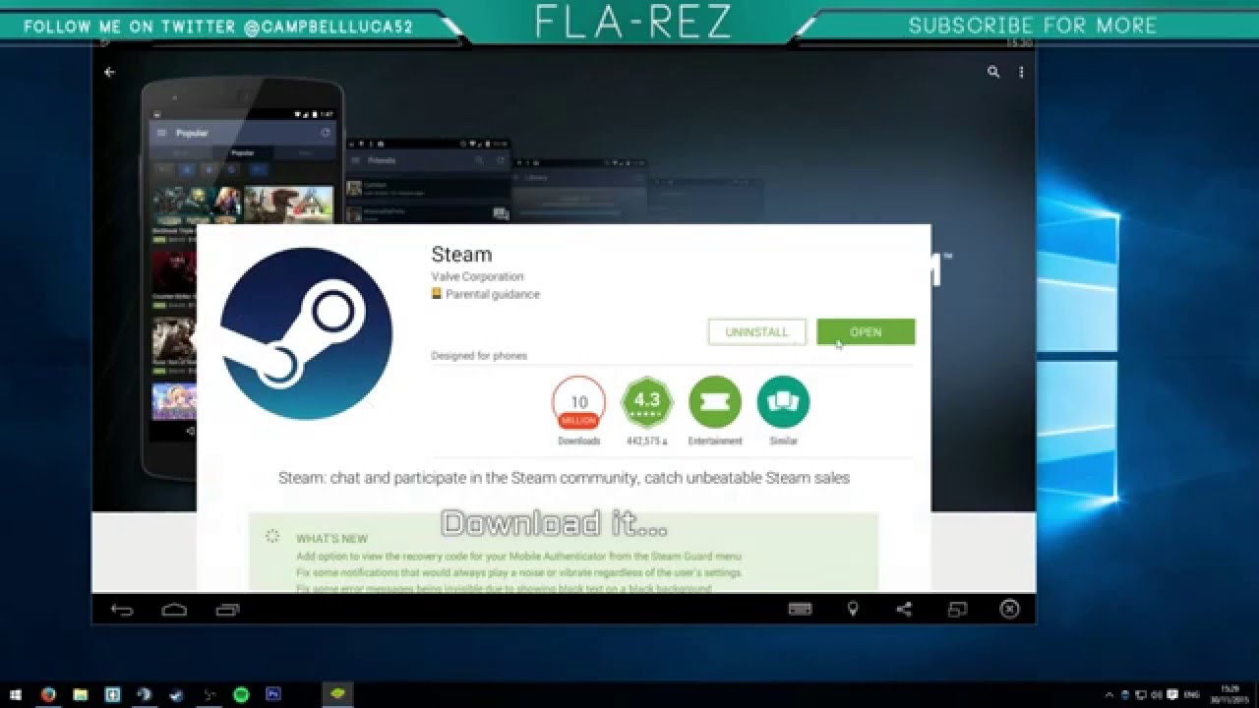Screen dimensions: 1259x708
Task: View the 10 million downloads badge
Action: click(579, 410)
